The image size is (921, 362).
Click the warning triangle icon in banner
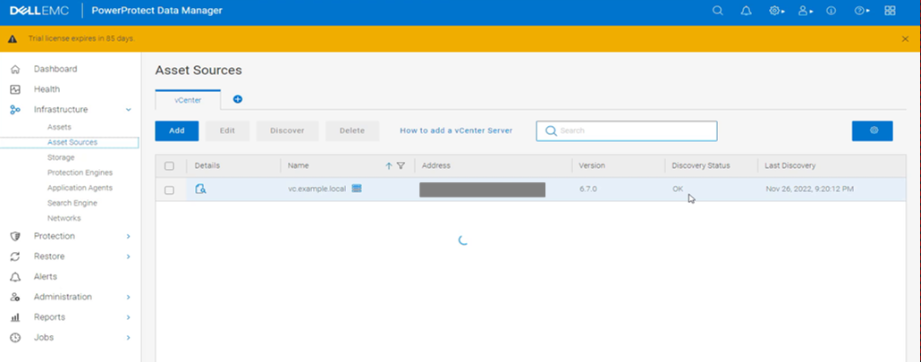(x=13, y=39)
